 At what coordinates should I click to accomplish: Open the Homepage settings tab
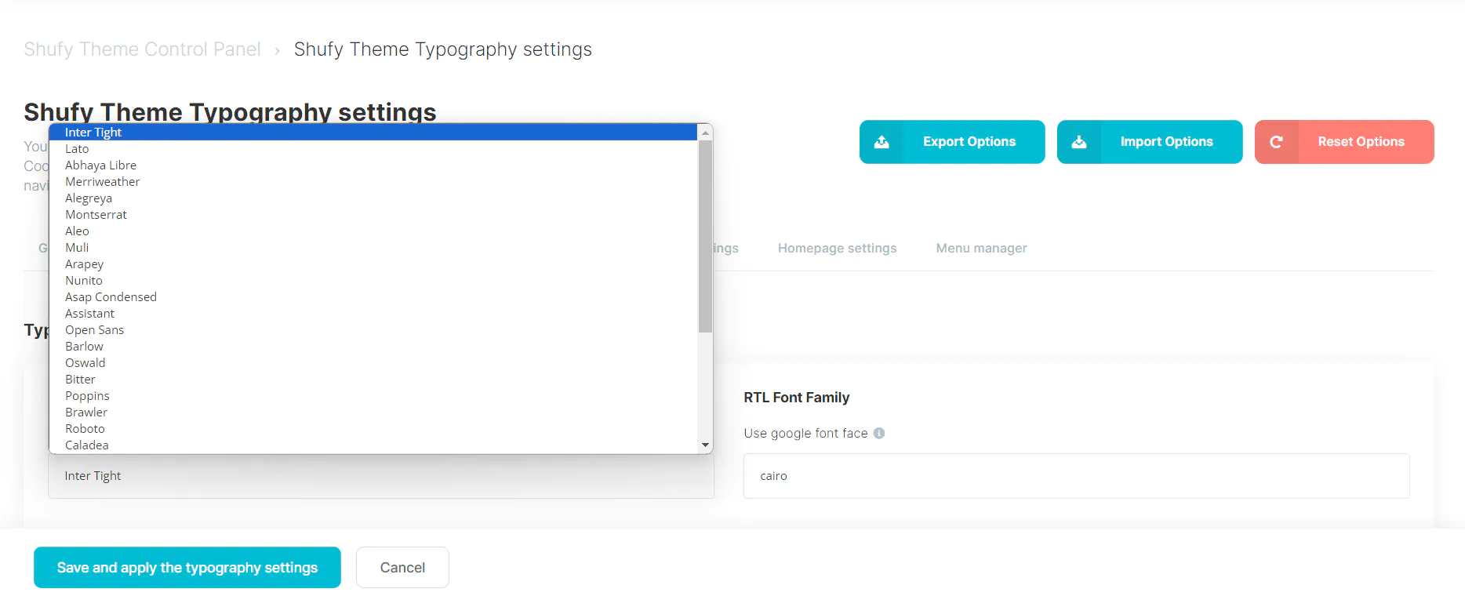(x=837, y=248)
